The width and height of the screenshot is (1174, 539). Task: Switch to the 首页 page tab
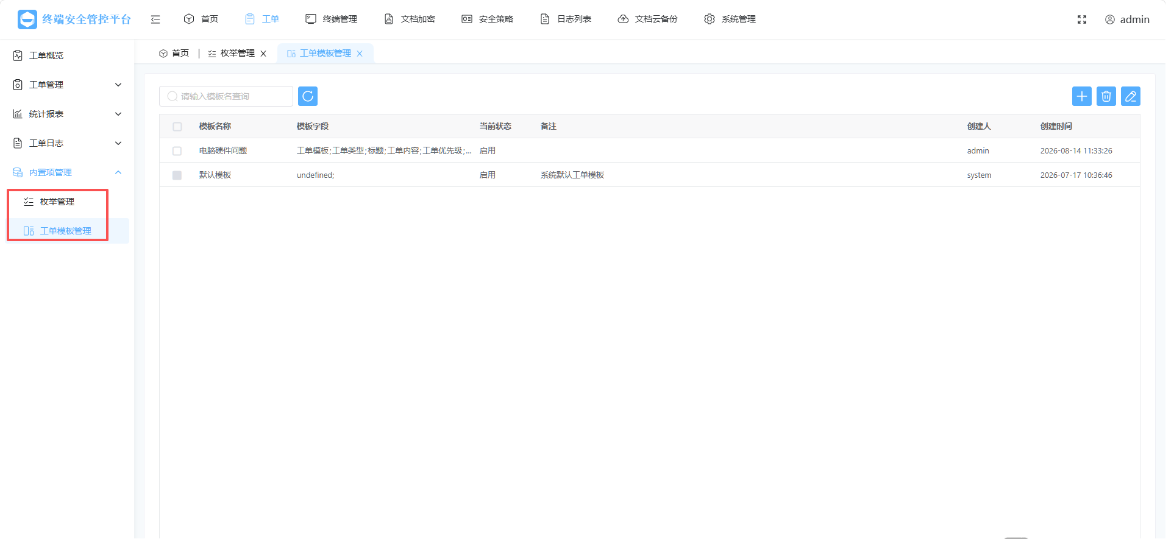pos(174,54)
